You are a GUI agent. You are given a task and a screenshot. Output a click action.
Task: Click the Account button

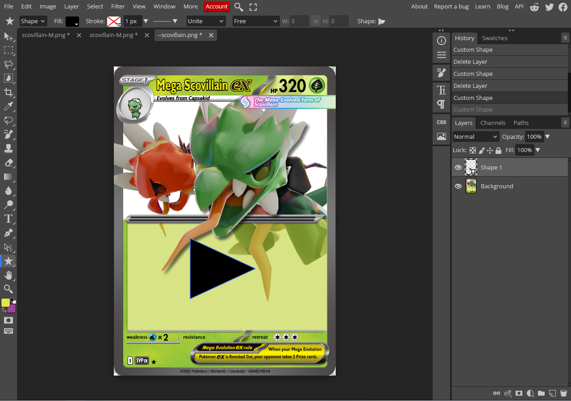(x=217, y=6)
